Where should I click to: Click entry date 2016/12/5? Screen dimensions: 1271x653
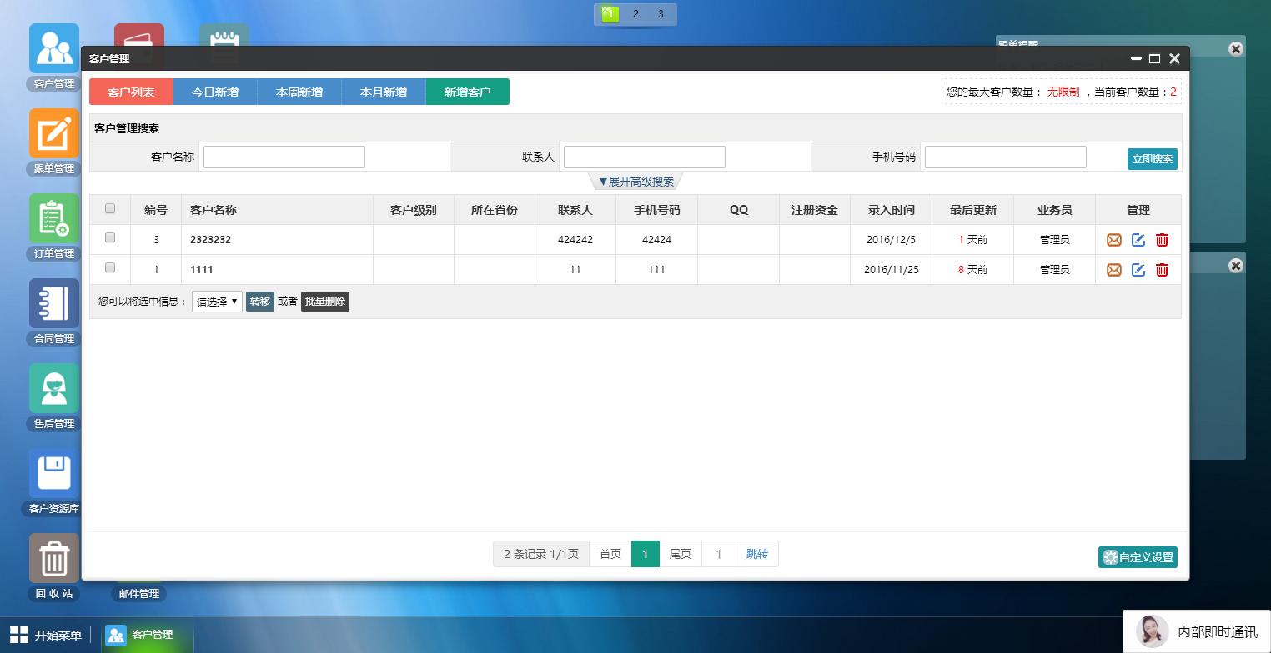[x=891, y=240]
